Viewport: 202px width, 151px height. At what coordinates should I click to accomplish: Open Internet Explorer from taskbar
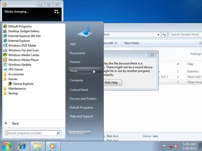[22, 146]
